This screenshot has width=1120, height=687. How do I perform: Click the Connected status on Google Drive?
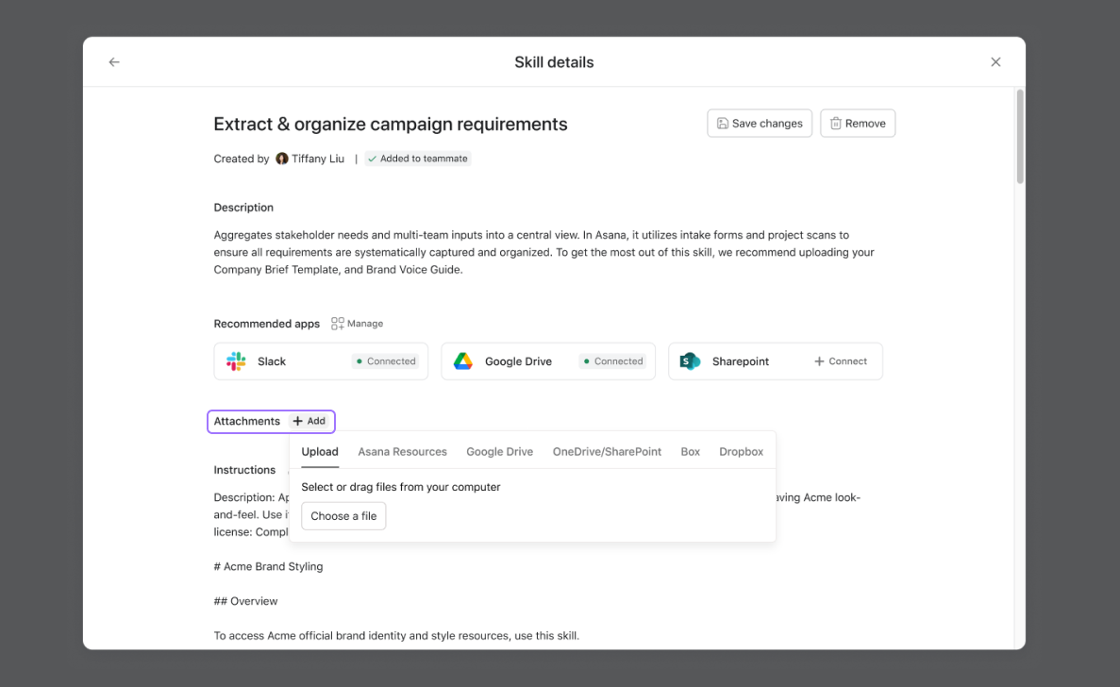(x=613, y=361)
